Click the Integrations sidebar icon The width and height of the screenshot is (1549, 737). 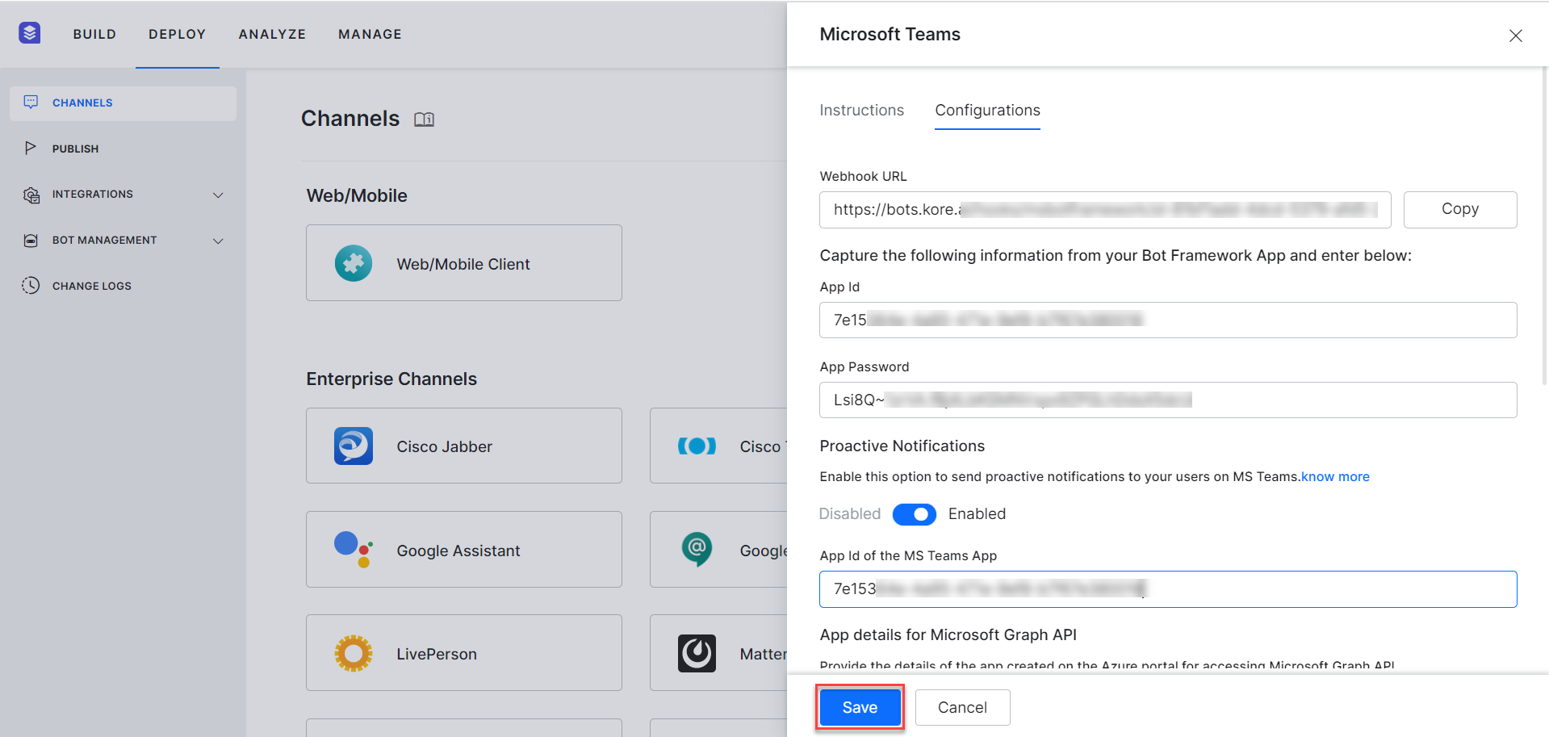coord(31,194)
